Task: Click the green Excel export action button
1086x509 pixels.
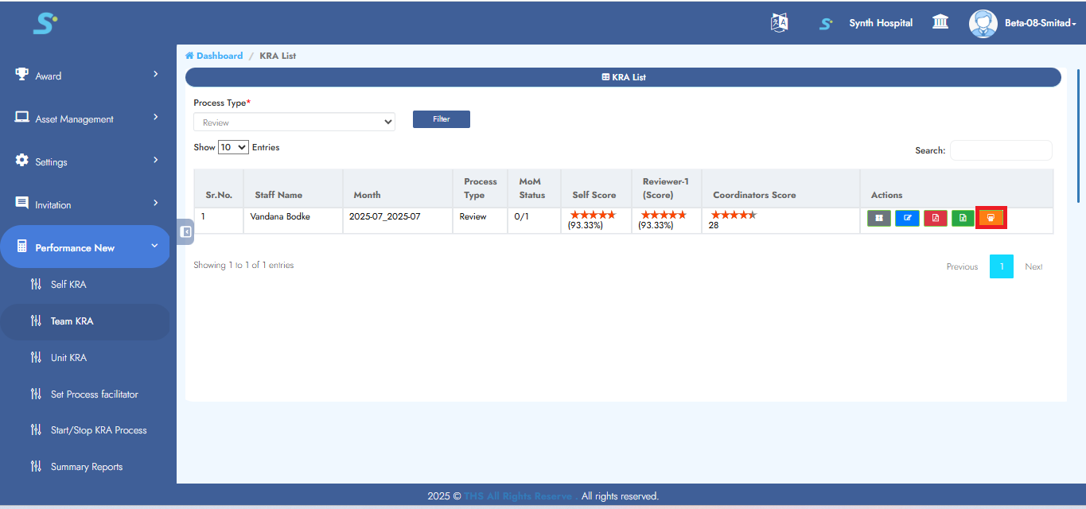Action: [963, 218]
